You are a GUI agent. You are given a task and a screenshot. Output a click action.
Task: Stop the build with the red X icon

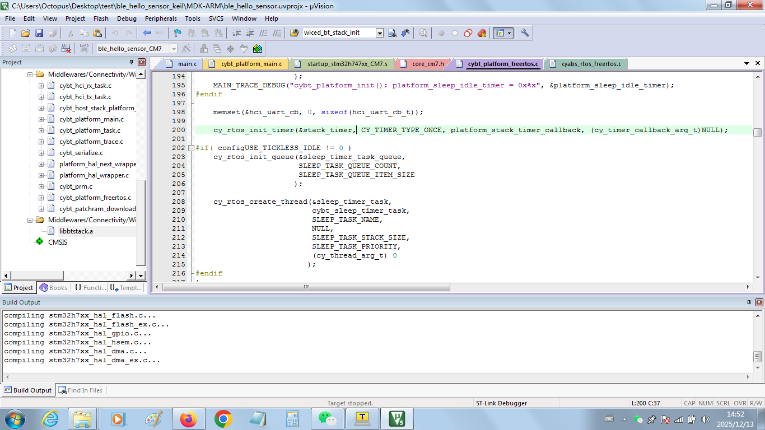coord(66,49)
